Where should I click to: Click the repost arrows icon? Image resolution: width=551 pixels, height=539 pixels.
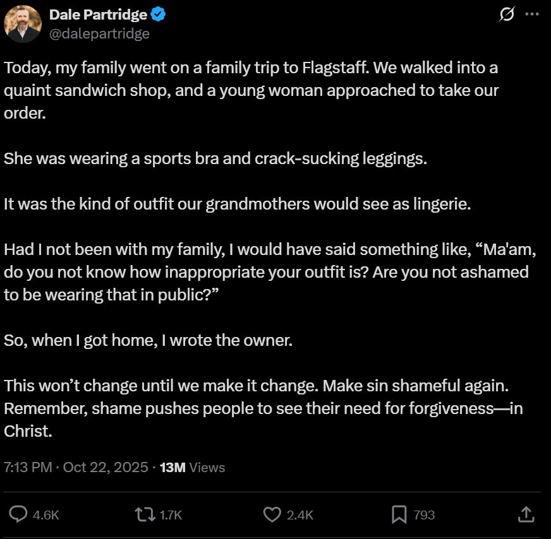[x=145, y=514]
